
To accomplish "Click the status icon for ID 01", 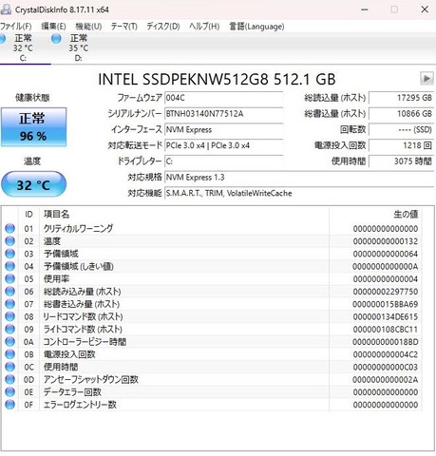I will tap(10, 228).
